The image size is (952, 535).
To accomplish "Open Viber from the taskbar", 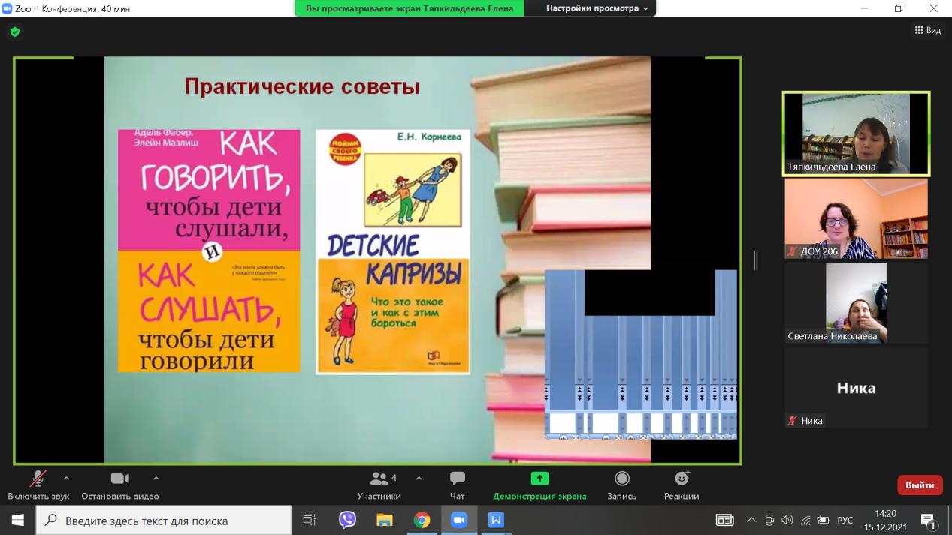I will (x=347, y=520).
